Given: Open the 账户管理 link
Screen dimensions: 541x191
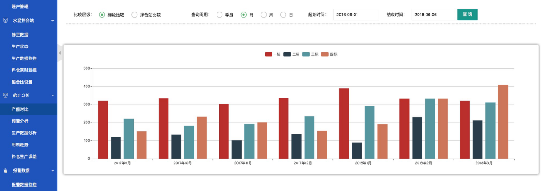Looking at the screenshot, I should coord(20,6).
